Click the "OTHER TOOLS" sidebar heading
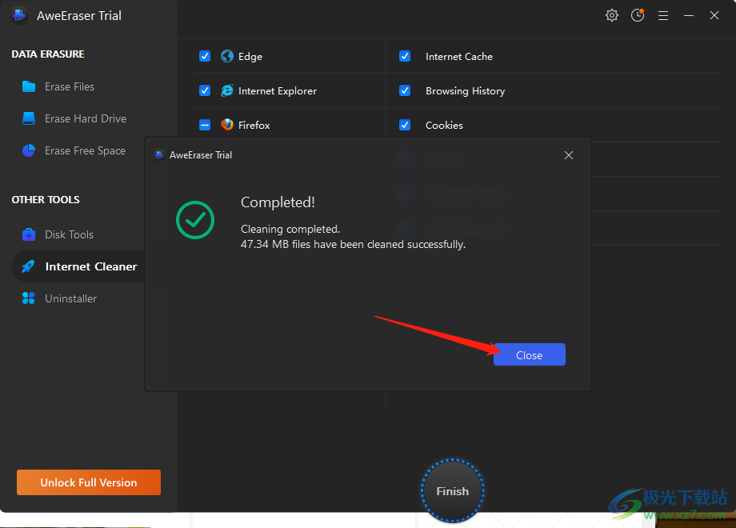This screenshot has width=736, height=528. [46, 199]
